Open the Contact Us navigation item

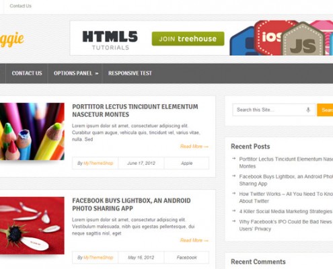click(27, 73)
